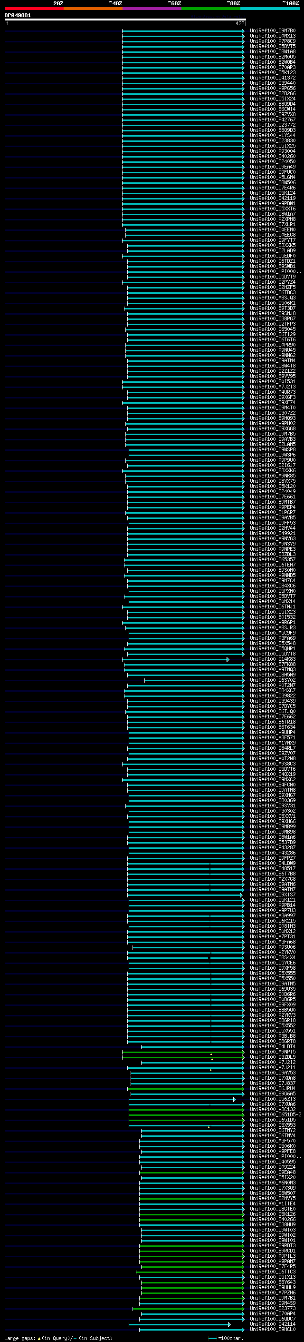Open hit UniRef100_Q8W1A8
This screenshot has height=1342, width=304.
click(273, 51)
